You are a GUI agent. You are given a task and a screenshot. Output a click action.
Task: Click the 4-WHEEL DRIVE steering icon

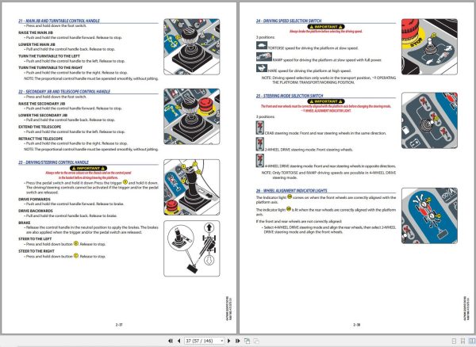(x=260, y=161)
